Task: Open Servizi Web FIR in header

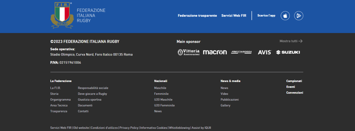Action: point(234,16)
